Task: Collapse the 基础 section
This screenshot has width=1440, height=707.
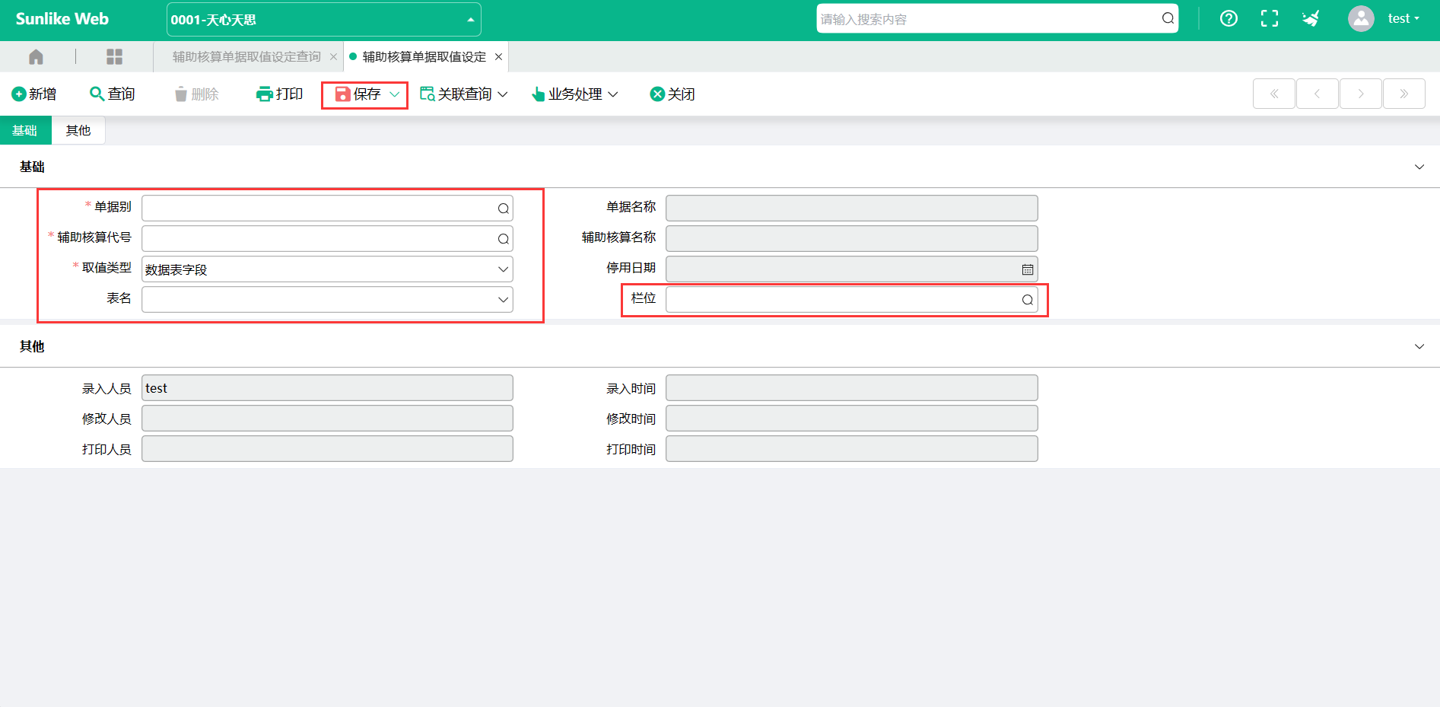Action: 1419,167
